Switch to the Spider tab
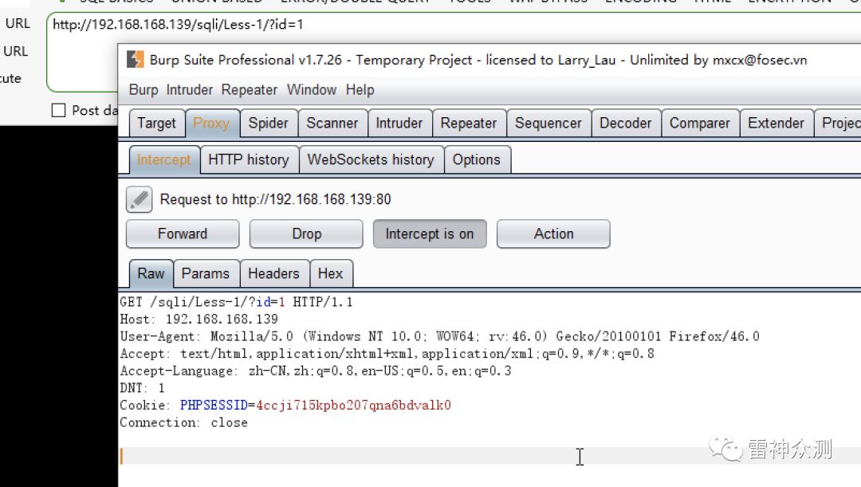861x487 pixels. (x=268, y=123)
